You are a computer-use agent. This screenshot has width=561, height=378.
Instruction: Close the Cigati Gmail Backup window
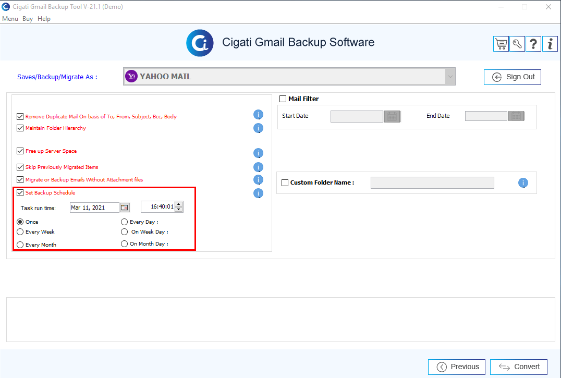point(548,7)
